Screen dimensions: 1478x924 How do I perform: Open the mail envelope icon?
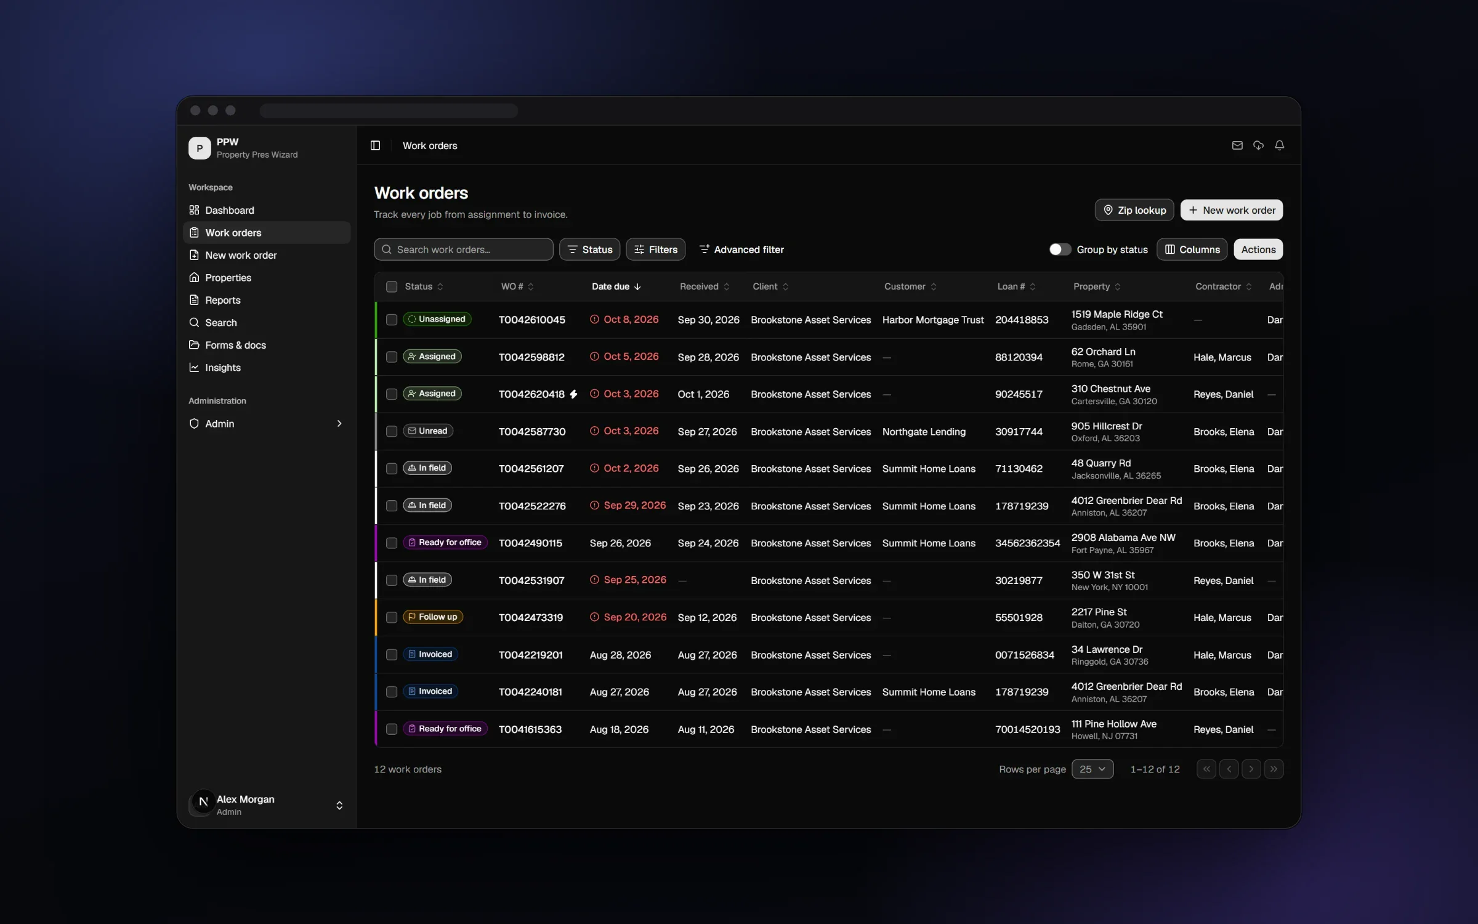(x=1237, y=145)
